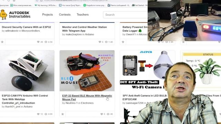Click the BLE Mouse magnetic pad thumbnail
This screenshot has width=221, height=124.
[87, 71]
